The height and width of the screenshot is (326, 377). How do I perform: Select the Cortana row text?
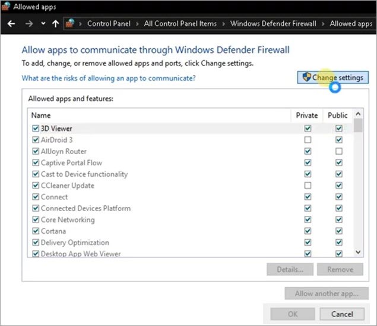point(53,231)
